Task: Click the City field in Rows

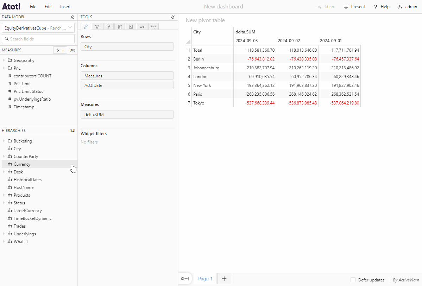Action: (x=127, y=46)
